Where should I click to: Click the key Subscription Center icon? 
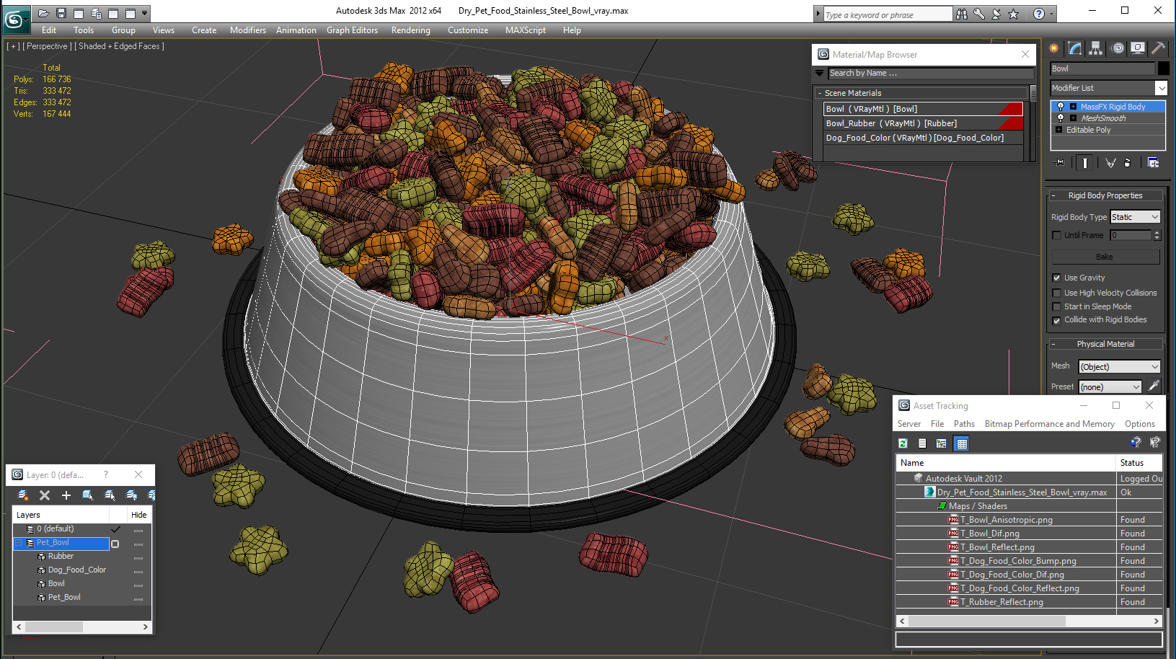[x=979, y=14]
